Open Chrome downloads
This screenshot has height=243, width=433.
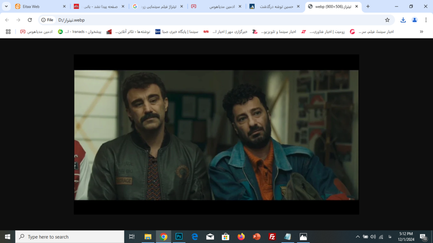point(403,20)
